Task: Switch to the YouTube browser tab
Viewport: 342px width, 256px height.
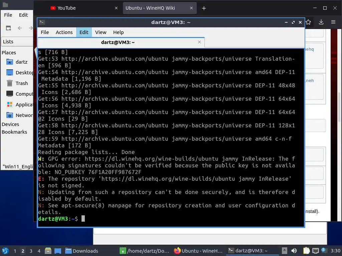Action: (x=83, y=8)
